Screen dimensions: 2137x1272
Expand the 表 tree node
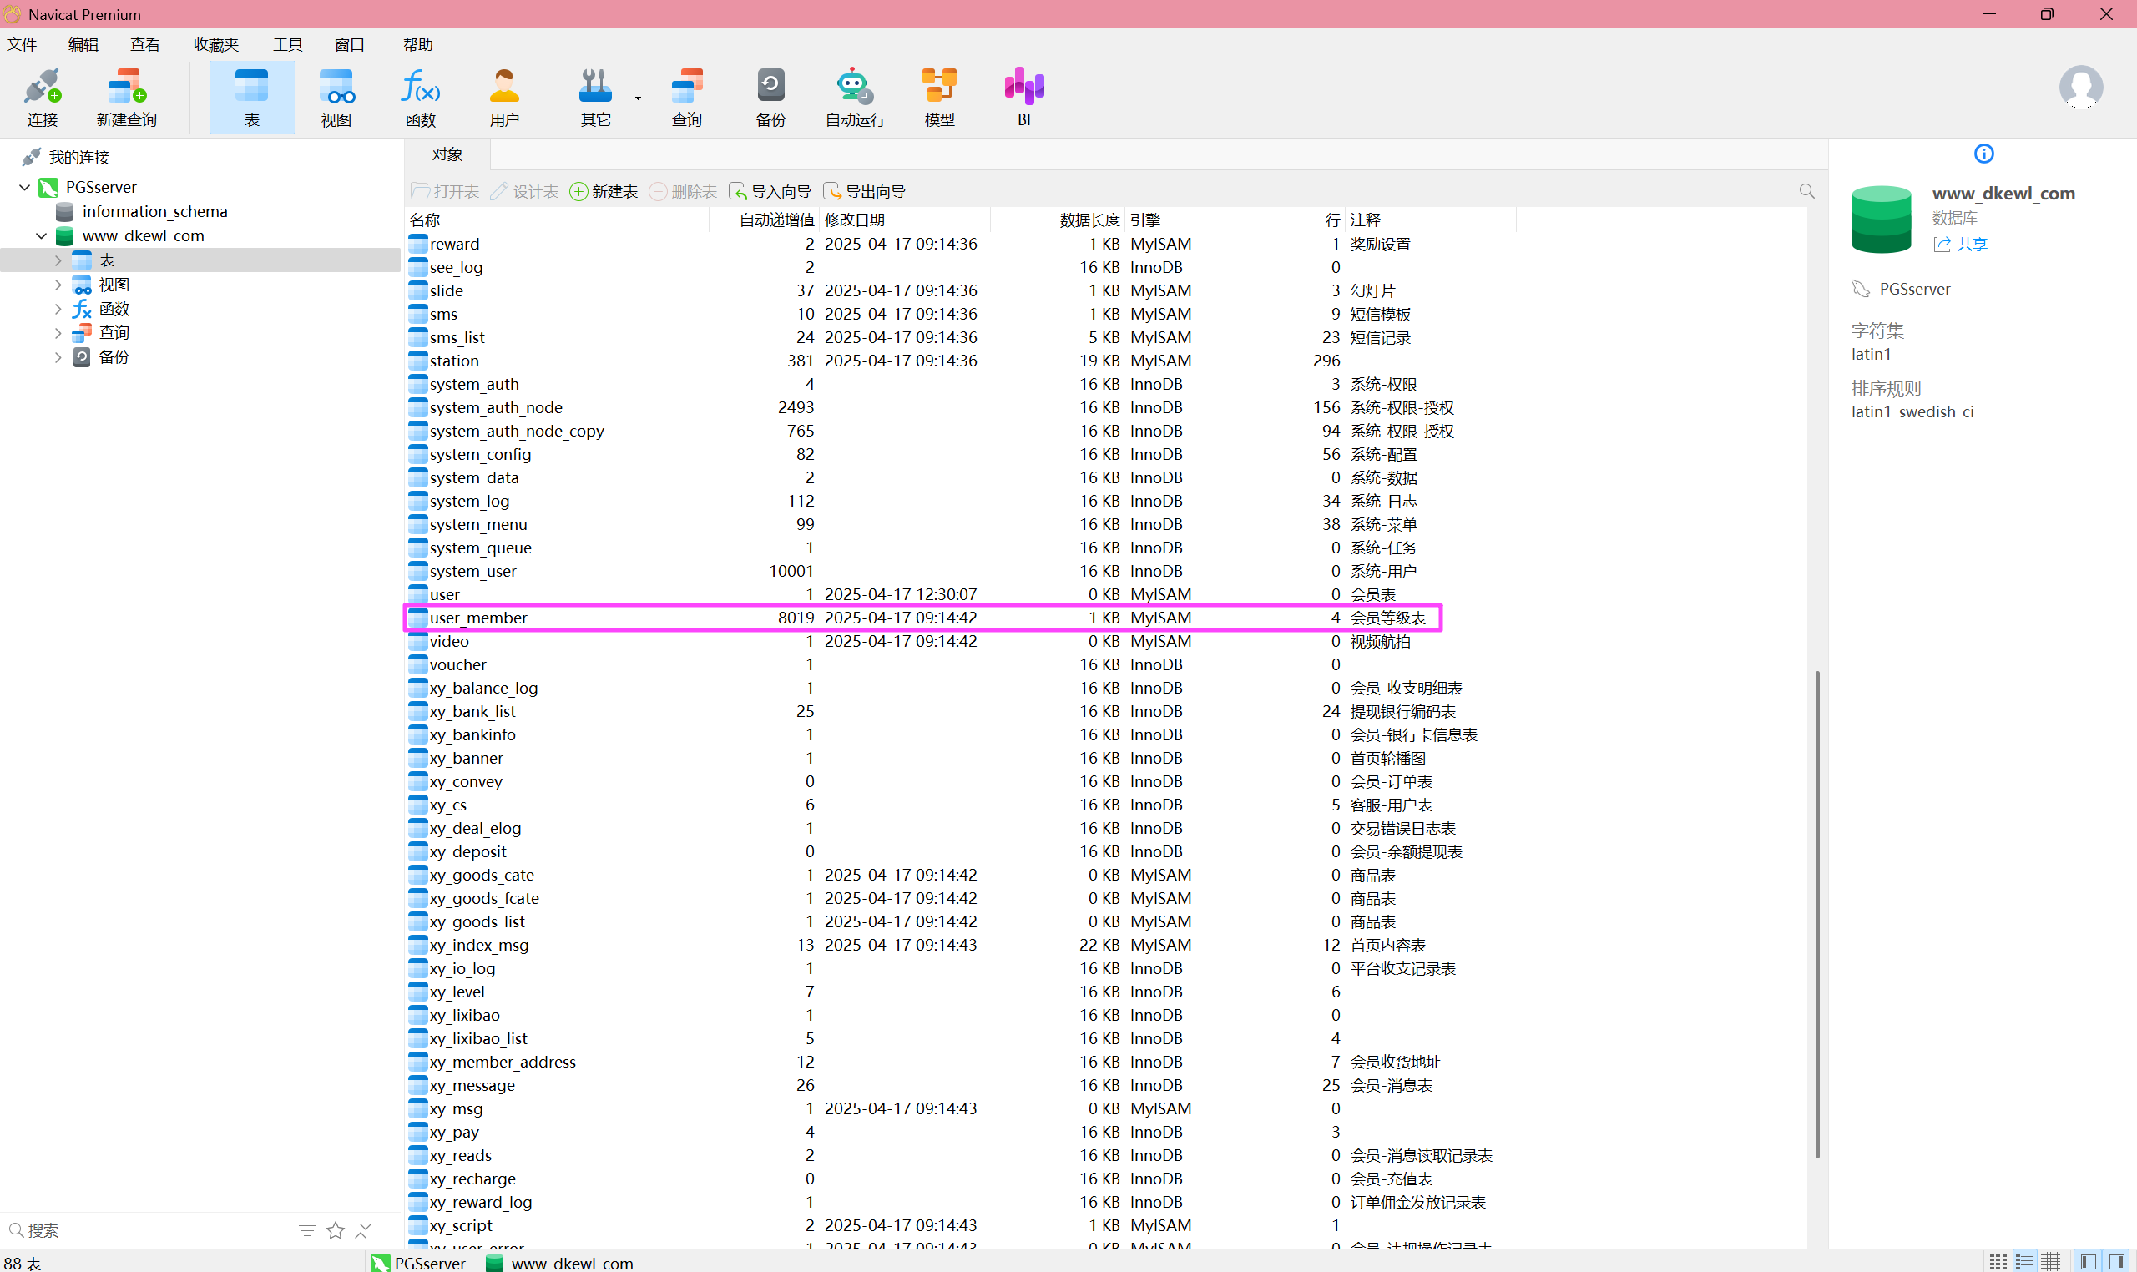pos(58,260)
